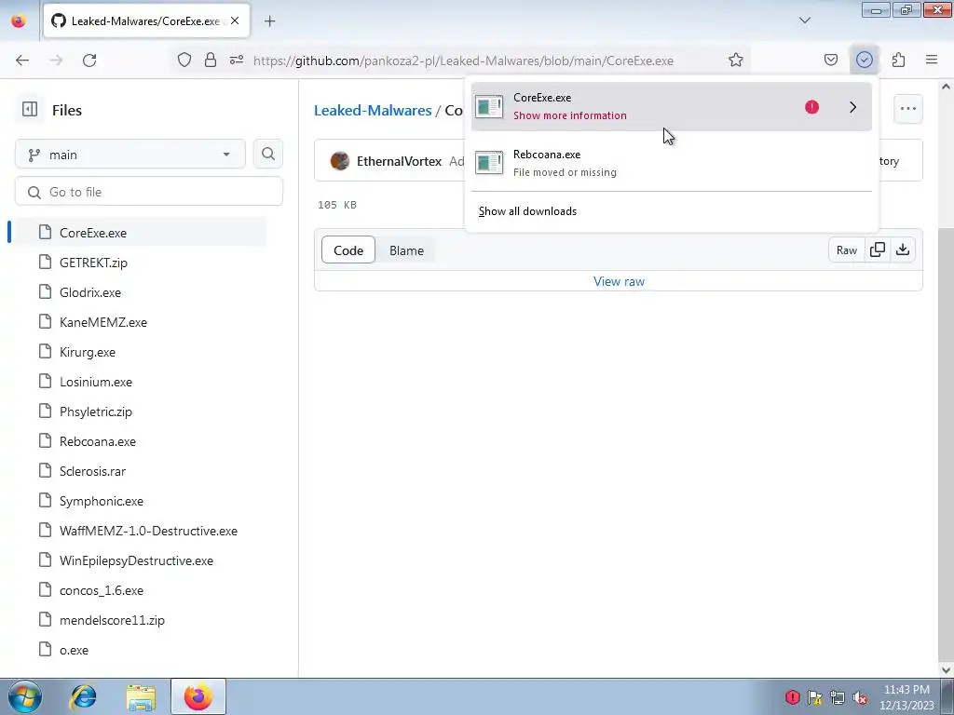Focus the Go to file field
This screenshot has height=715, width=954.
point(149,192)
